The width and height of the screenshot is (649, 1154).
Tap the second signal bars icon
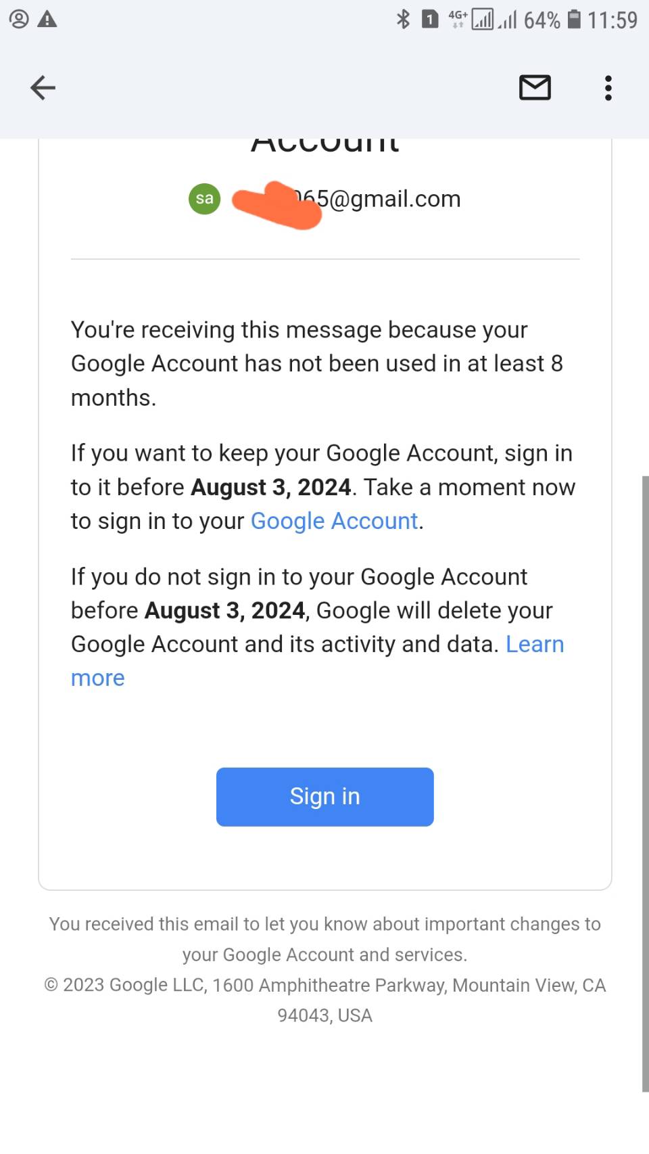tap(508, 20)
